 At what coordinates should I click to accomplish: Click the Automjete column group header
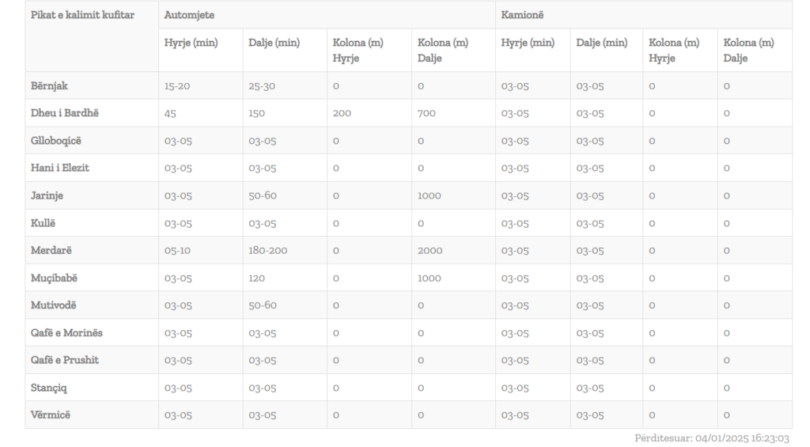click(x=189, y=15)
